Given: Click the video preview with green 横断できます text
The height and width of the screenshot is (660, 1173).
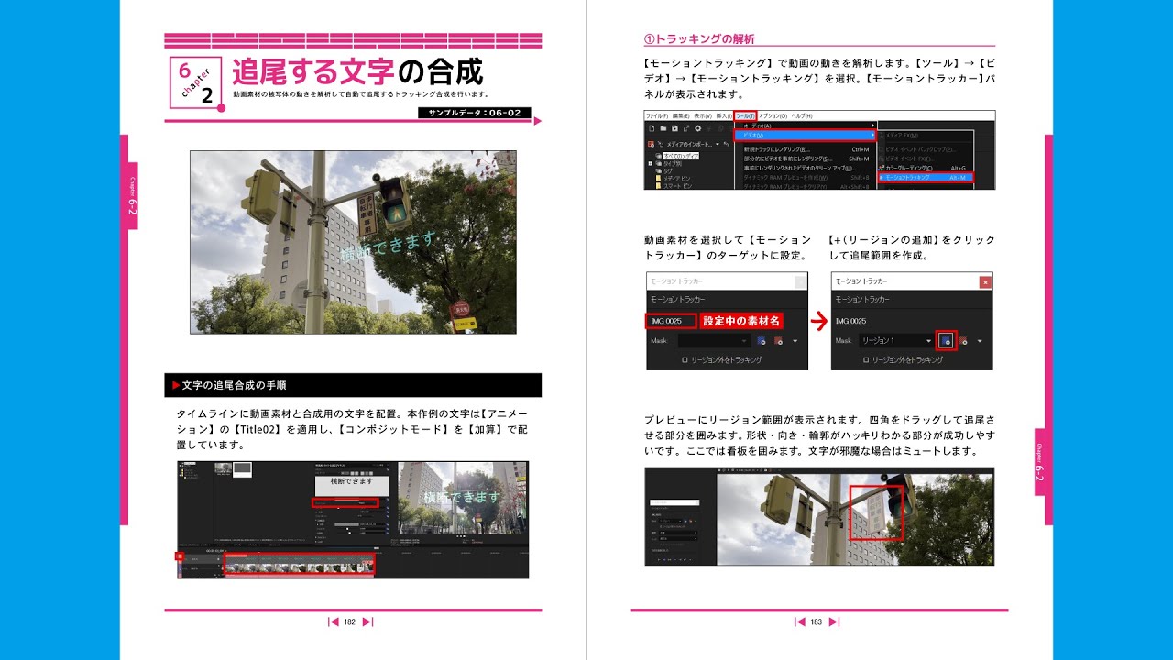Looking at the screenshot, I should click(x=463, y=496).
